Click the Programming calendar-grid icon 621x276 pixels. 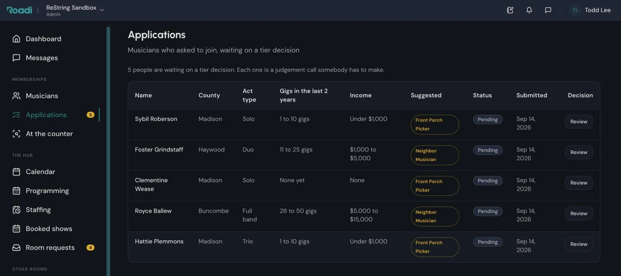(16, 191)
